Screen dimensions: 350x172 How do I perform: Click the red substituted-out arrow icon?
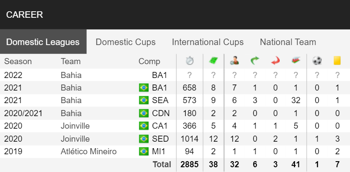pyautogui.click(x=275, y=61)
